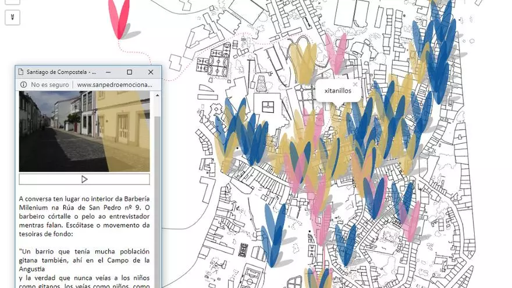Close the Santiago de Compostela popup window
Image resolution: width=512 pixels, height=288 pixels.
[x=151, y=72]
